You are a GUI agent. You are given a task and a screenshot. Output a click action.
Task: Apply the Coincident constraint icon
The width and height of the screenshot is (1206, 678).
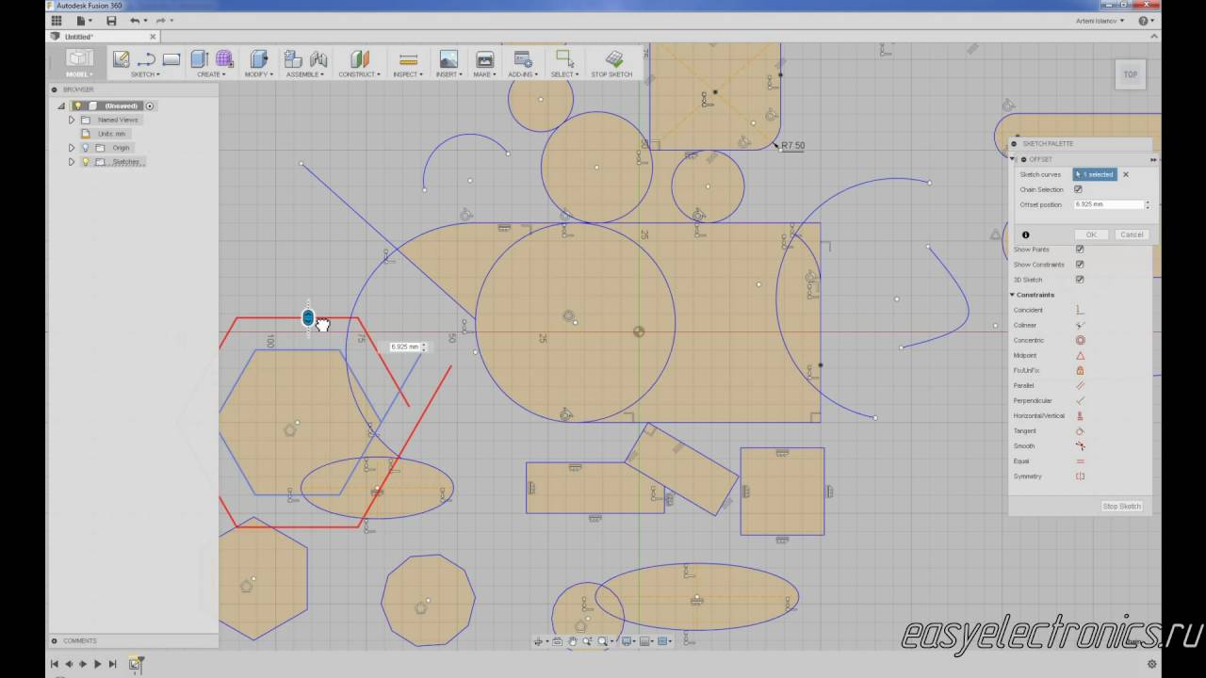[1080, 310]
